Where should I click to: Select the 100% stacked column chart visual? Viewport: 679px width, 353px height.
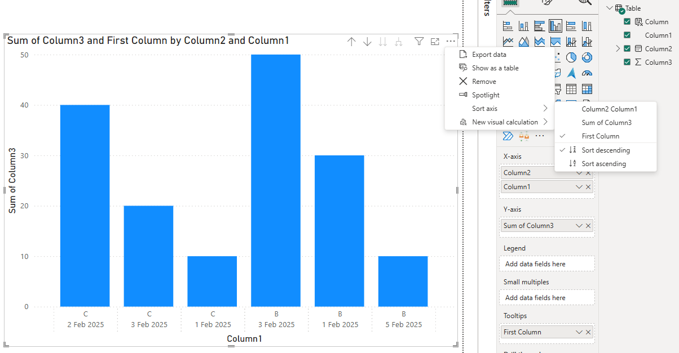[x=587, y=26]
